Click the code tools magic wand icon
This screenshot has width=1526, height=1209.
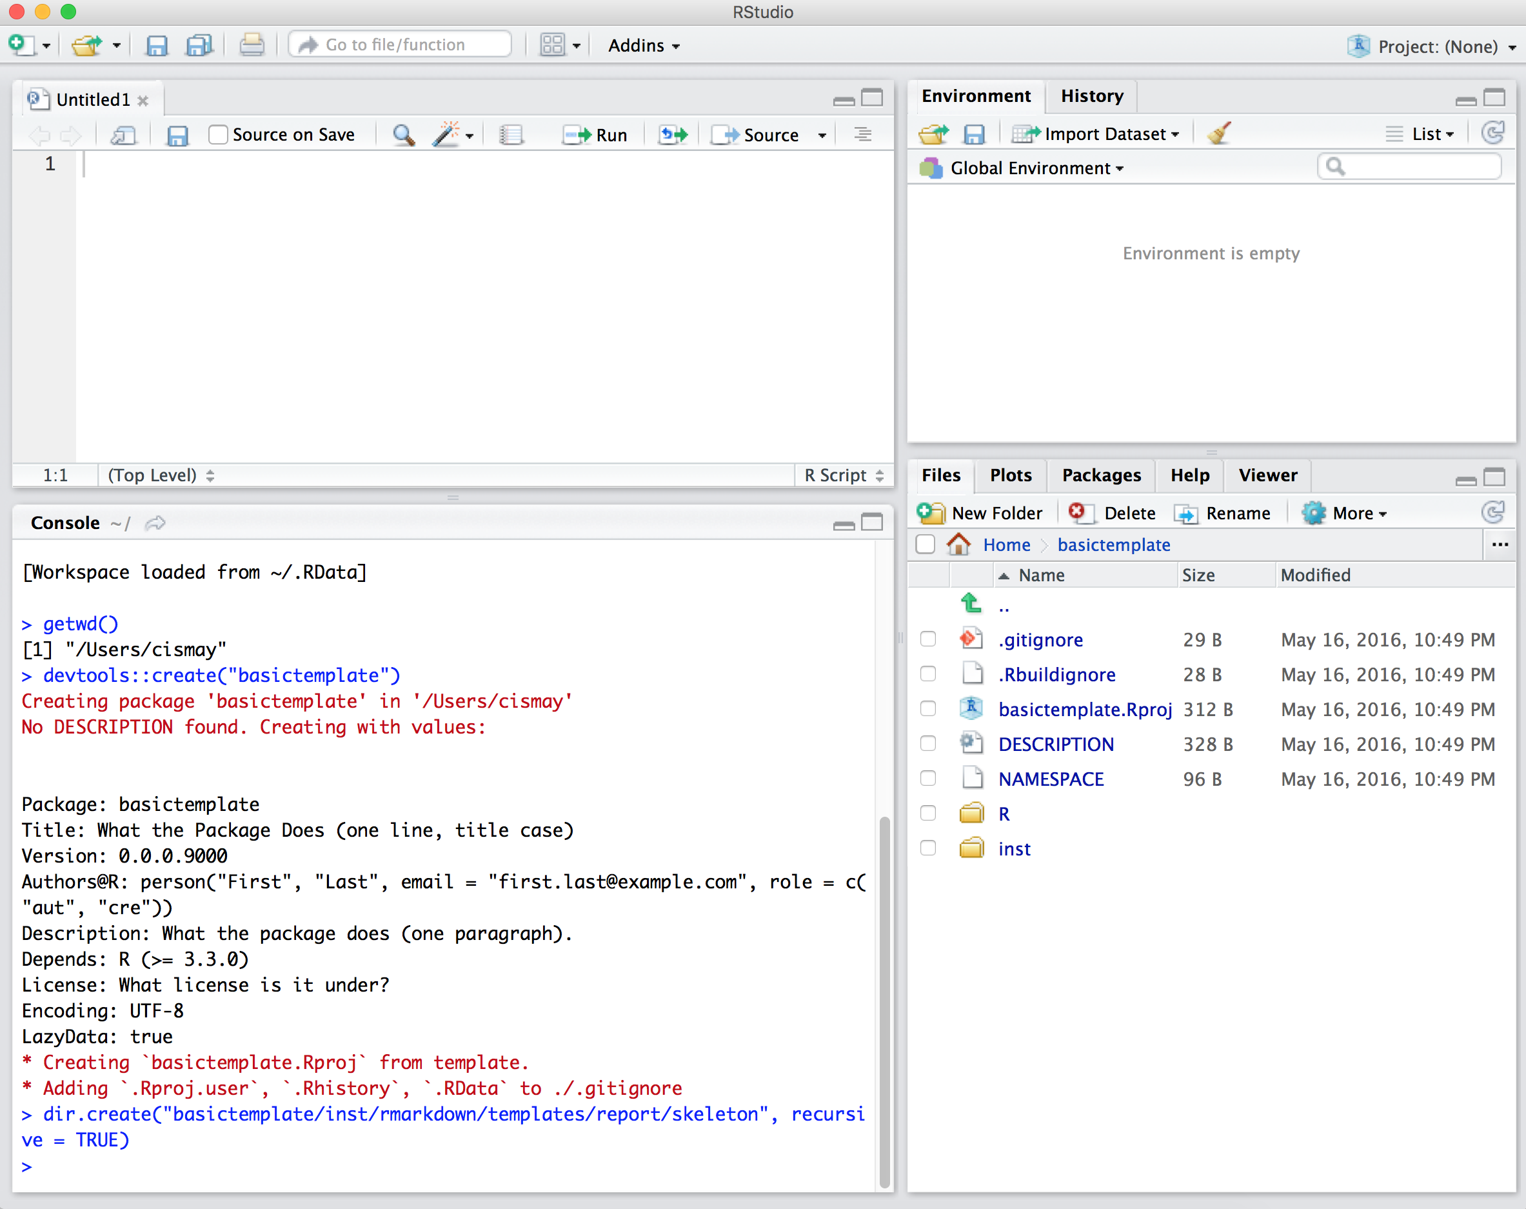coord(446,134)
